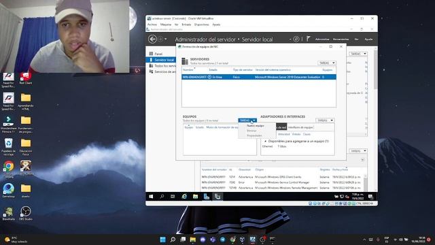Choose Nuevo equipo from the Tareas menu

pyautogui.click(x=256, y=126)
